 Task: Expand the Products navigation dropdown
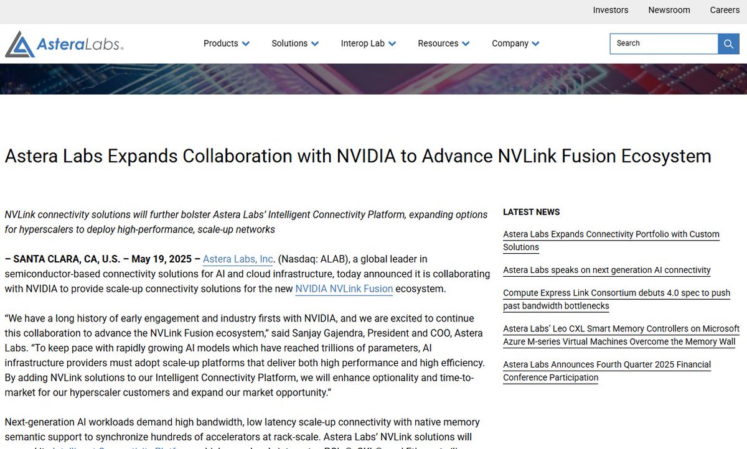225,44
